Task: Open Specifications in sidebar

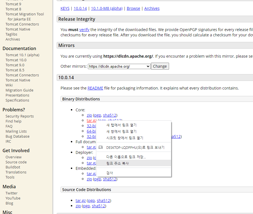Action: (17, 100)
